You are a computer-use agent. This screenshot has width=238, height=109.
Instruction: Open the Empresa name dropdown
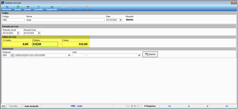[69, 56]
